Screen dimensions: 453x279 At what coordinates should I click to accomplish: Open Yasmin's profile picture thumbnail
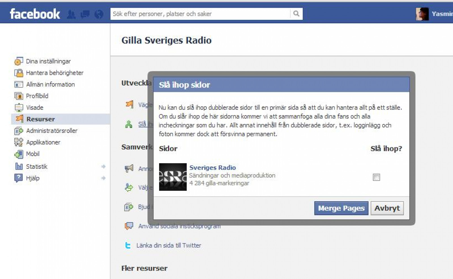[x=422, y=14]
